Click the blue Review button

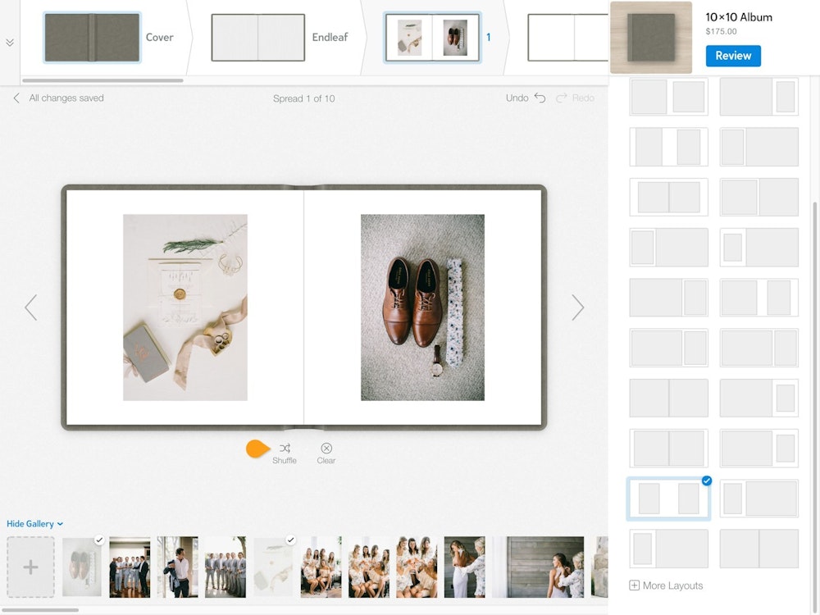tap(733, 56)
